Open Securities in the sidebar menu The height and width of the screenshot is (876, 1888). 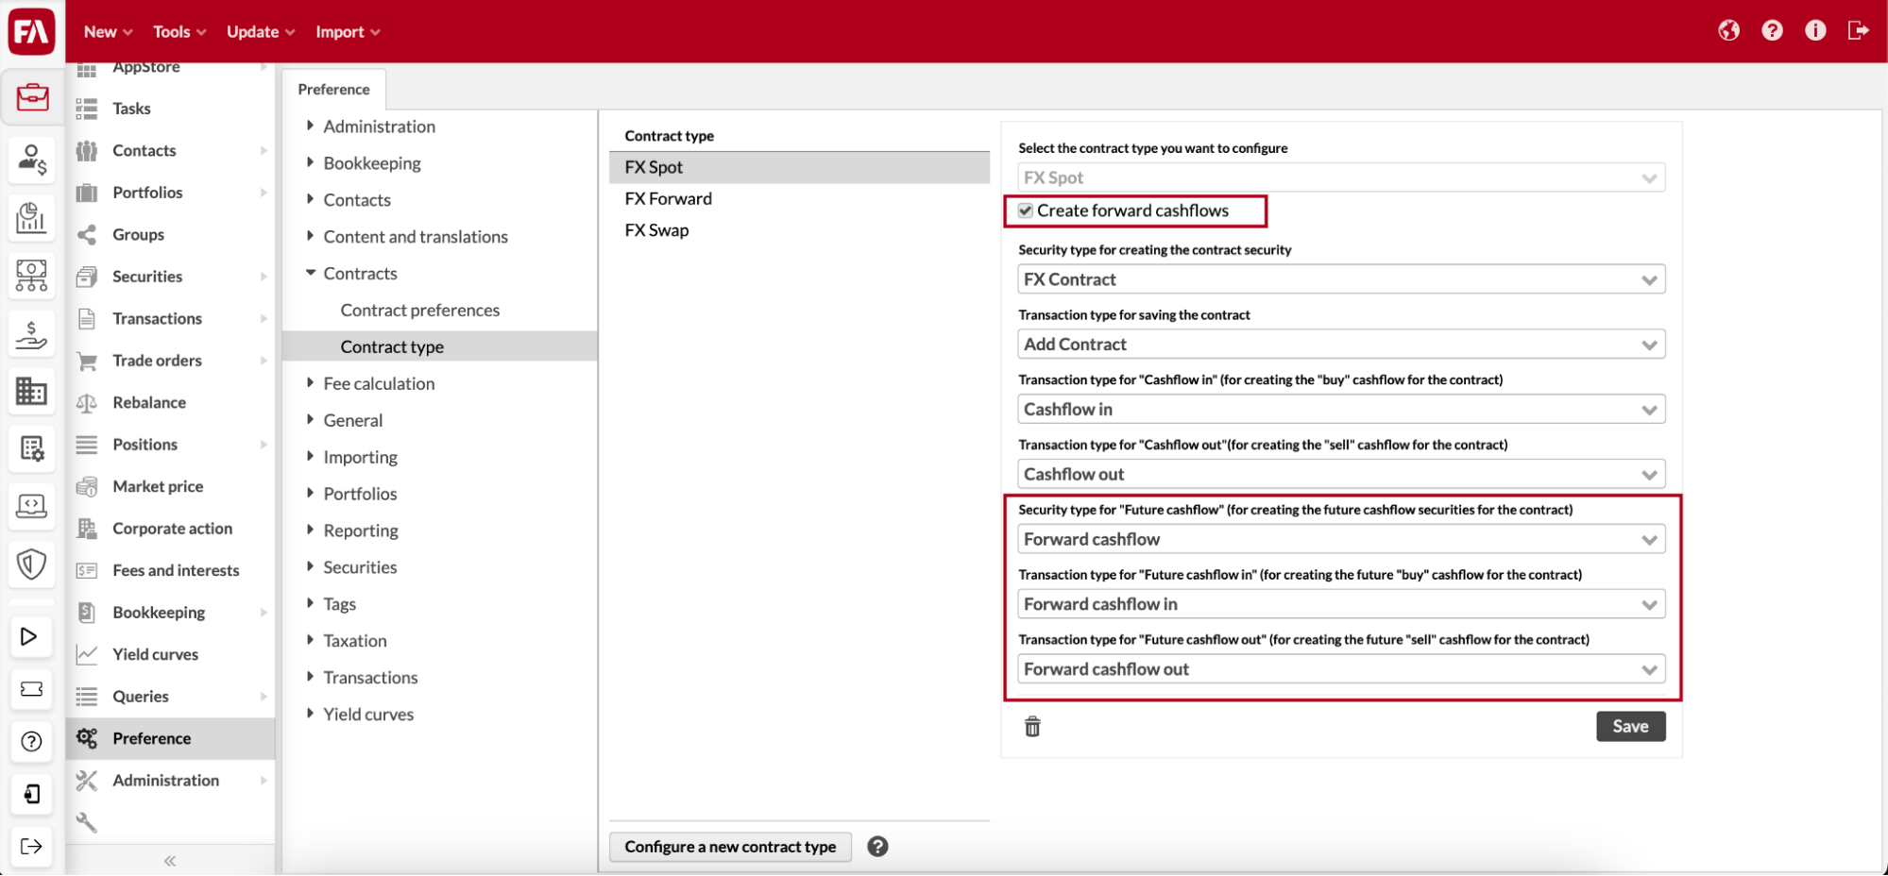click(x=170, y=277)
